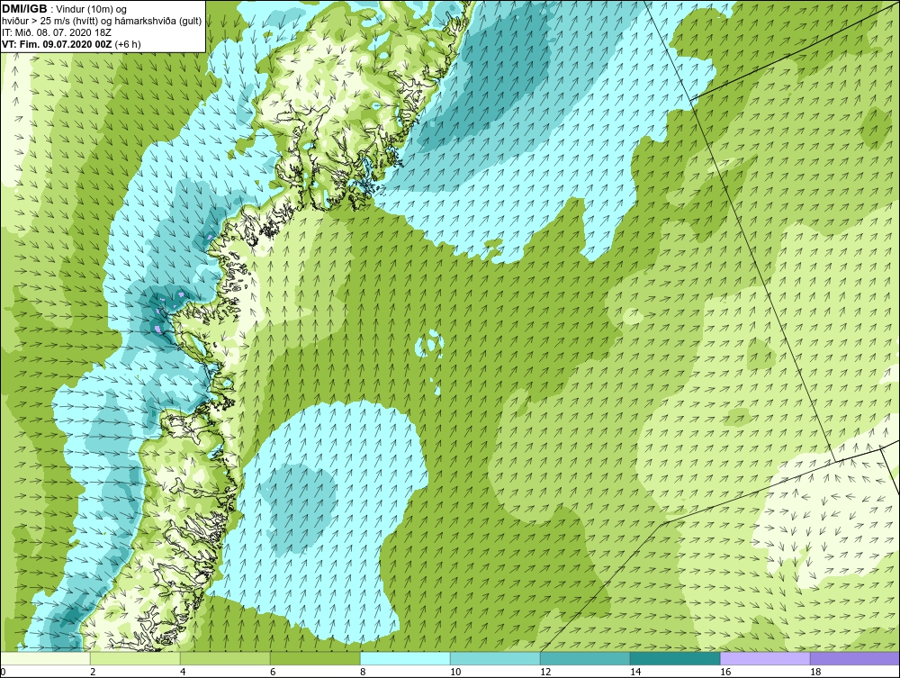Click the 10-12 m/s turquoise legend swatch

(x=495, y=658)
